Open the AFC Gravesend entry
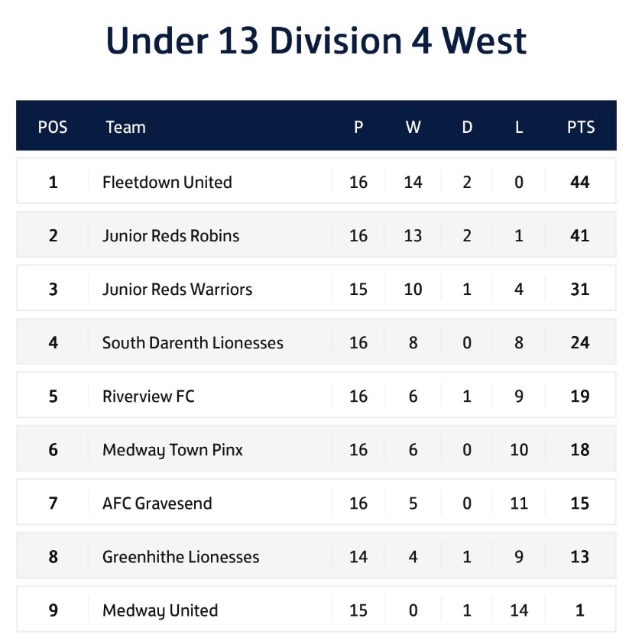 157,503
